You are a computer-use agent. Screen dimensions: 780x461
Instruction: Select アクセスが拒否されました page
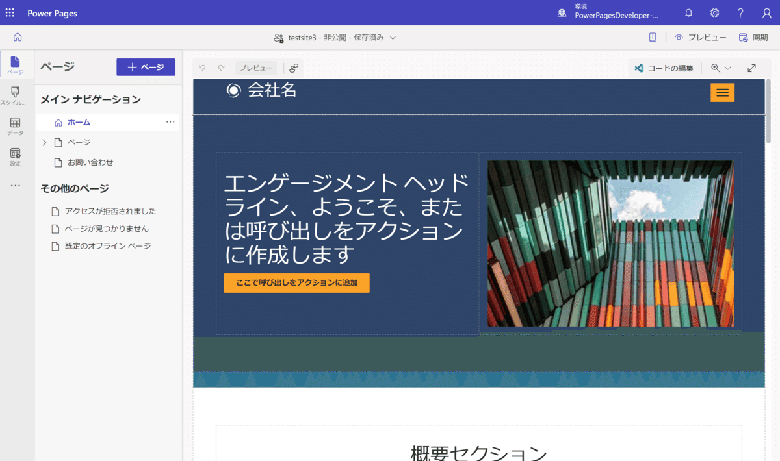tap(110, 211)
